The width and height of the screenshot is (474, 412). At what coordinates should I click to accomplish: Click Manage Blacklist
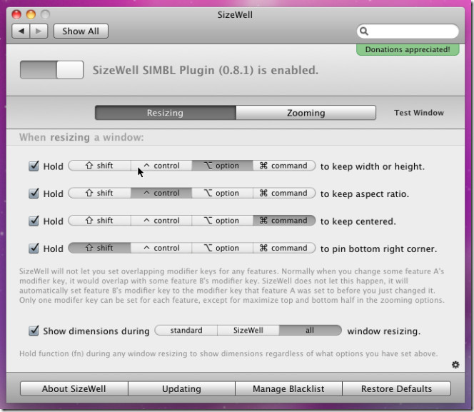[288, 388]
